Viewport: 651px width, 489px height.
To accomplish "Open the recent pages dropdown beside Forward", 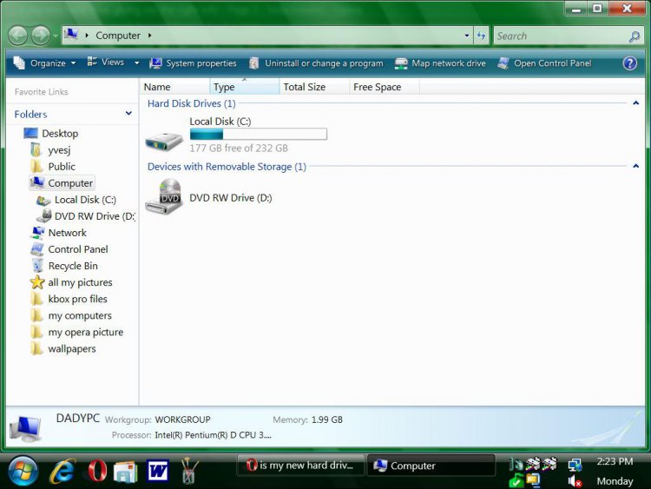I will (56, 36).
